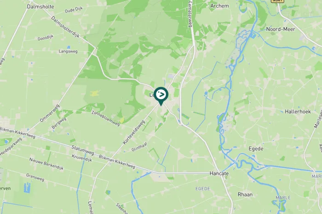Click the Glinthaar road label
This screenshot has height=214, width=322.
(x=139, y=147)
